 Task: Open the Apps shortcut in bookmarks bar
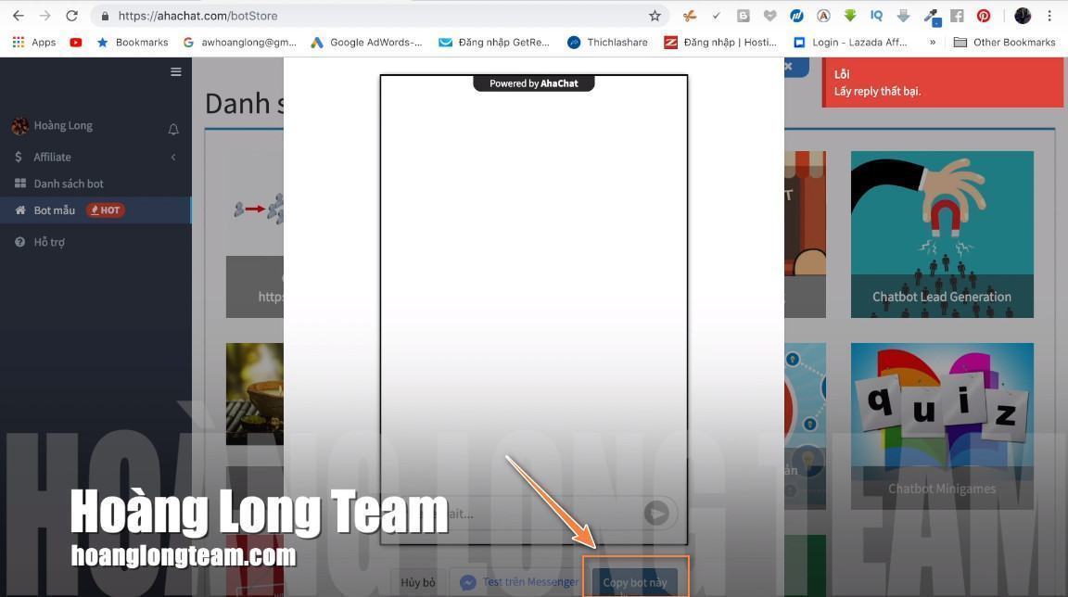click(34, 43)
